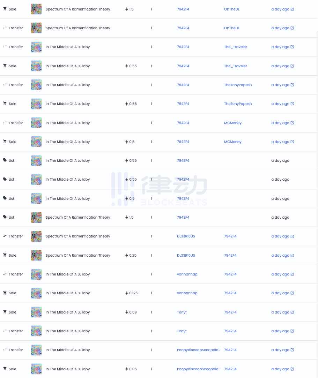Open external link icon in OnTheDL Transfer row
This screenshot has height=378, width=318.
pos(292,28)
